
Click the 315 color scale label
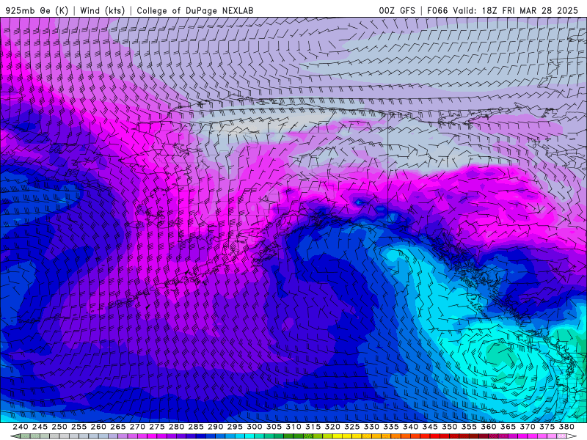313,427
